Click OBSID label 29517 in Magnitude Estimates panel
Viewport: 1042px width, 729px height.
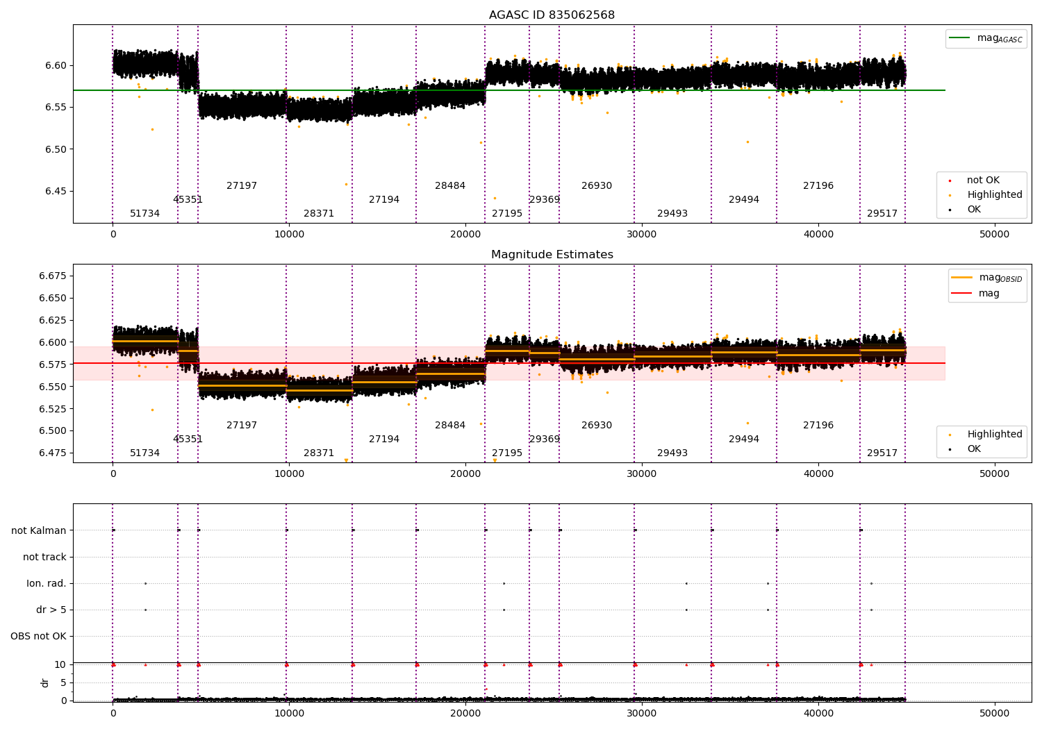(882, 453)
